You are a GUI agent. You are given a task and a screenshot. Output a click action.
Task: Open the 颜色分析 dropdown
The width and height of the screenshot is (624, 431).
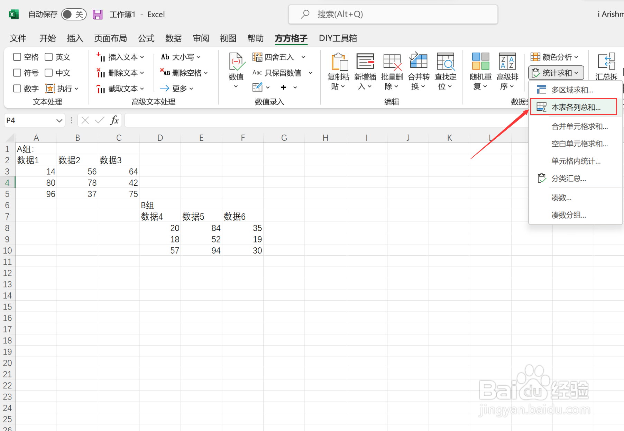click(554, 57)
